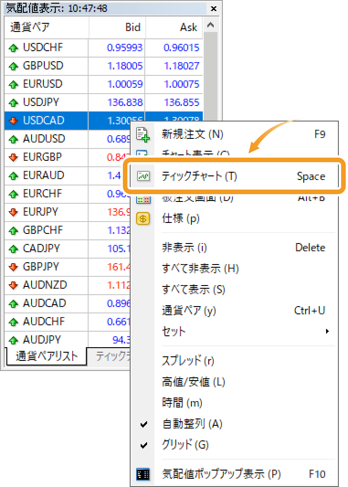
Task: Select the GBPJPY symbol name
Action: pos(41,267)
